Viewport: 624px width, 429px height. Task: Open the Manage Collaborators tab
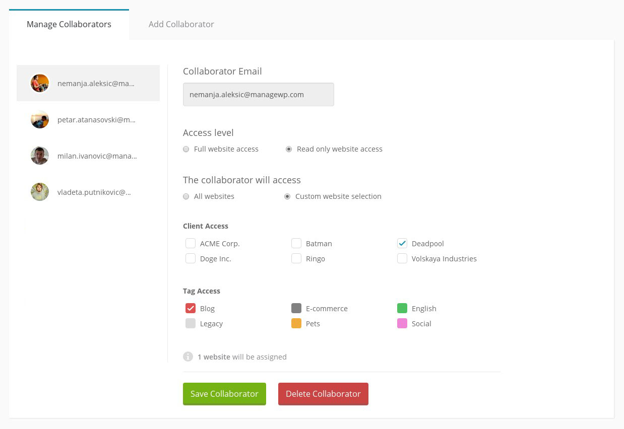(x=69, y=24)
